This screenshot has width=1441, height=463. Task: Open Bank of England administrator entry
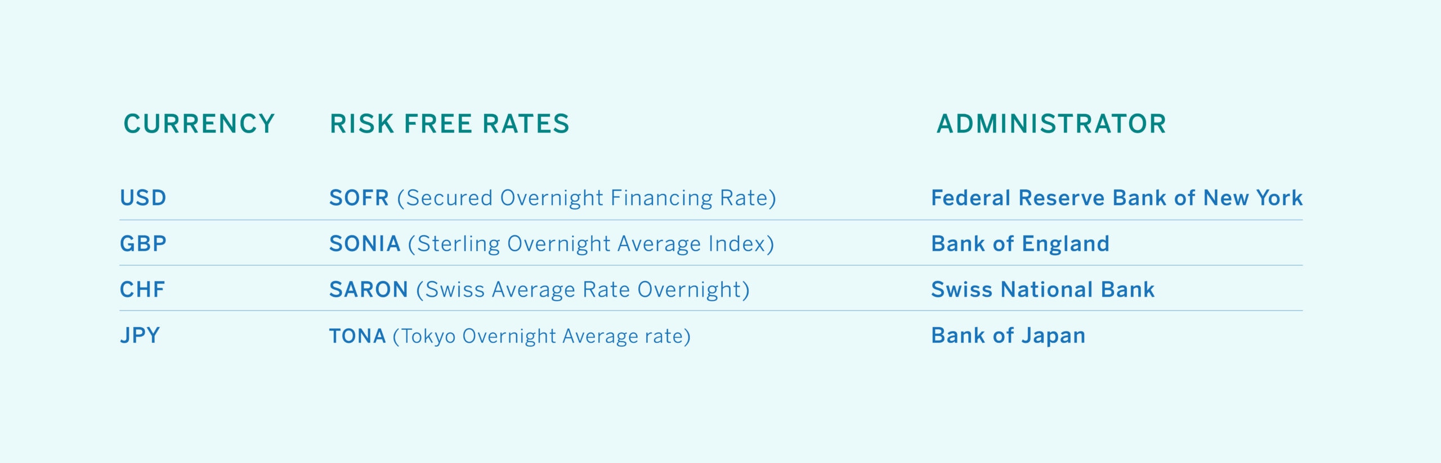(1020, 244)
